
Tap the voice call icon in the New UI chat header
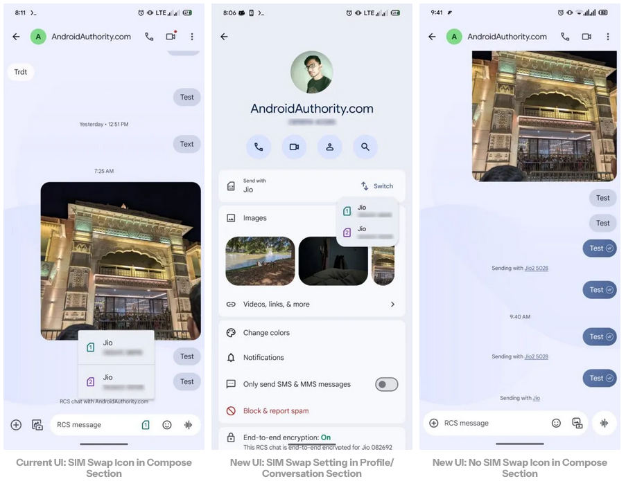[565, 37]
